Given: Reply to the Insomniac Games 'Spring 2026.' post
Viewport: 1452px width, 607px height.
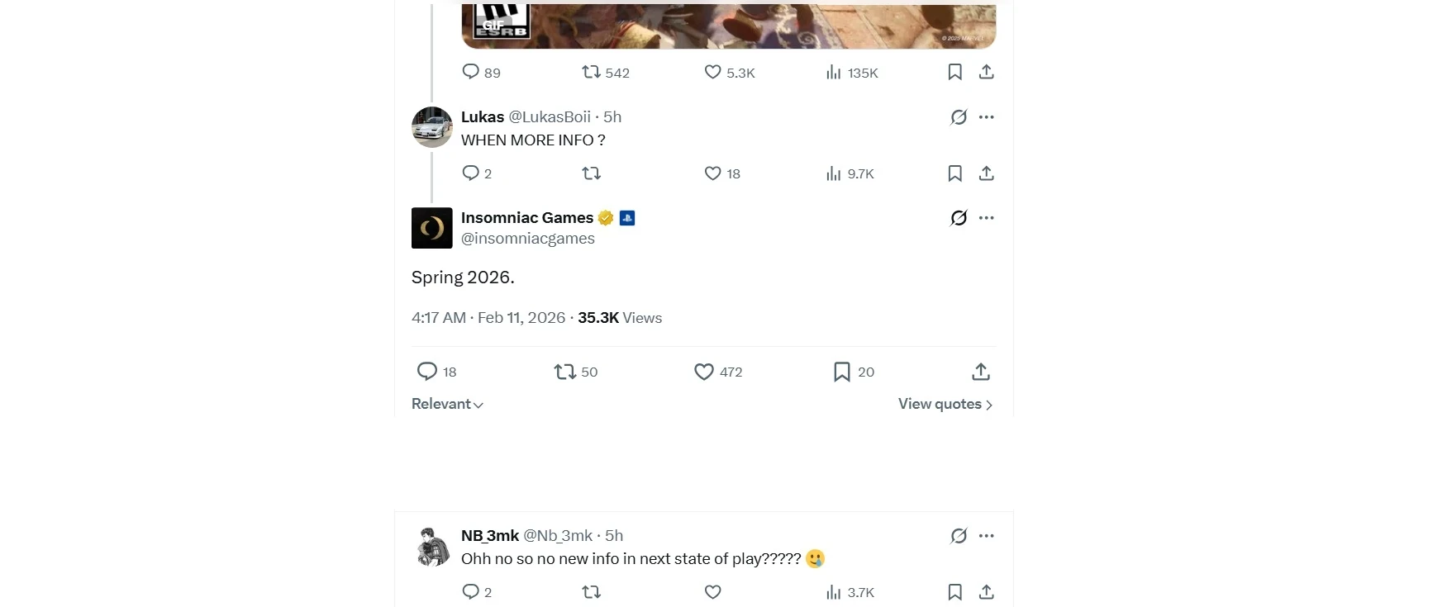Looking at the screenshot, I should pos(426,372).
